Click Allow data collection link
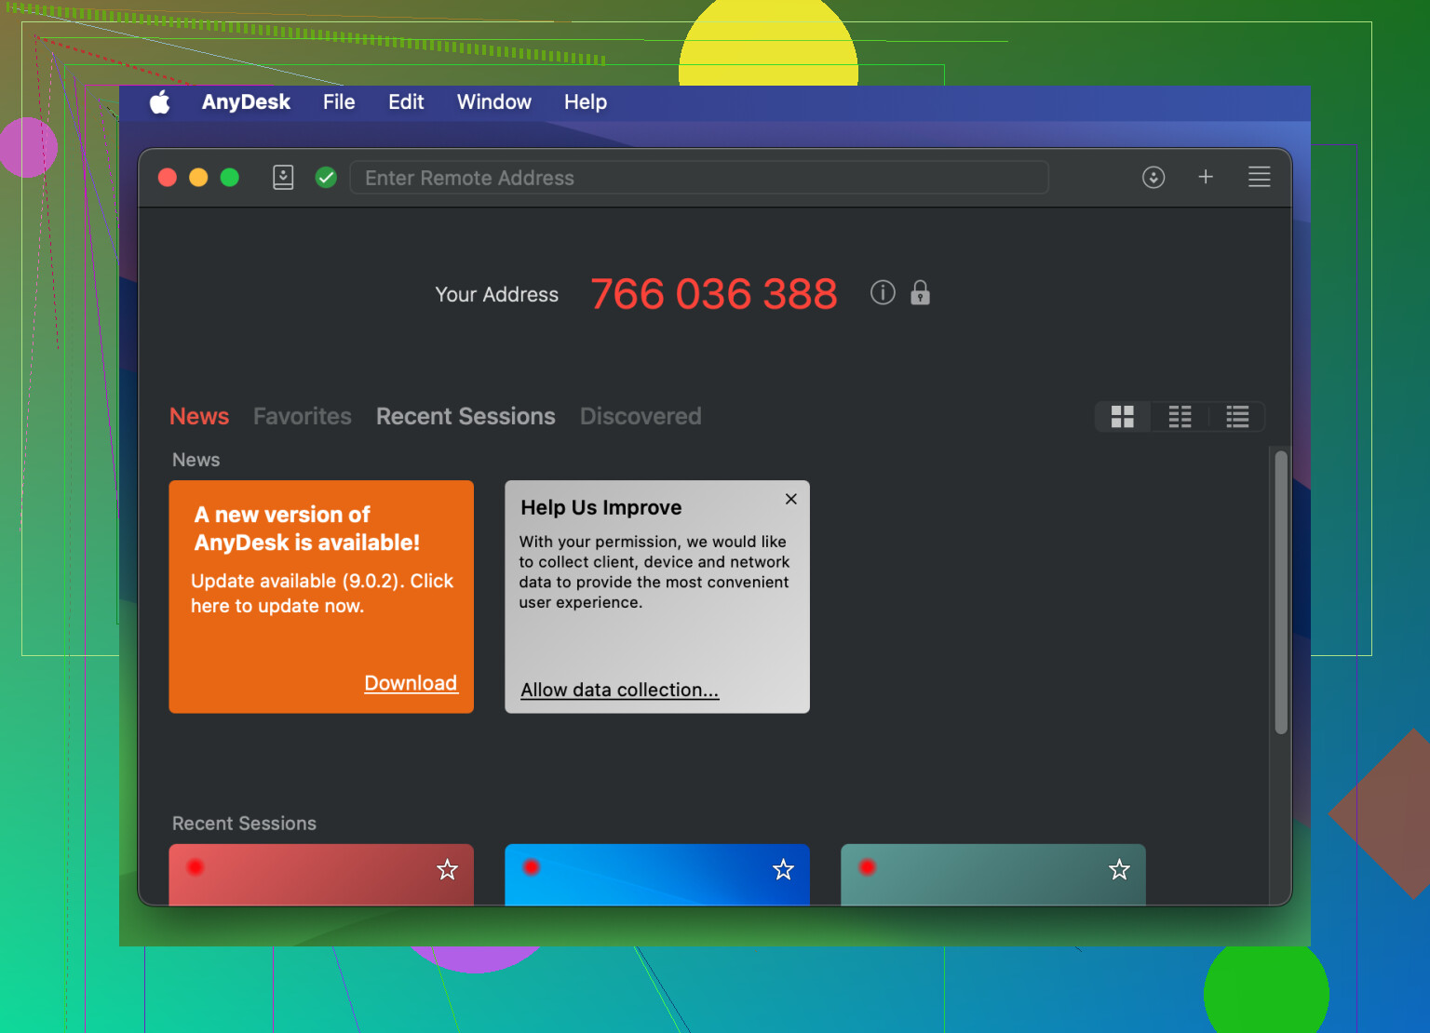Viewport: 1430px width, 1033px height. (619, 690)
